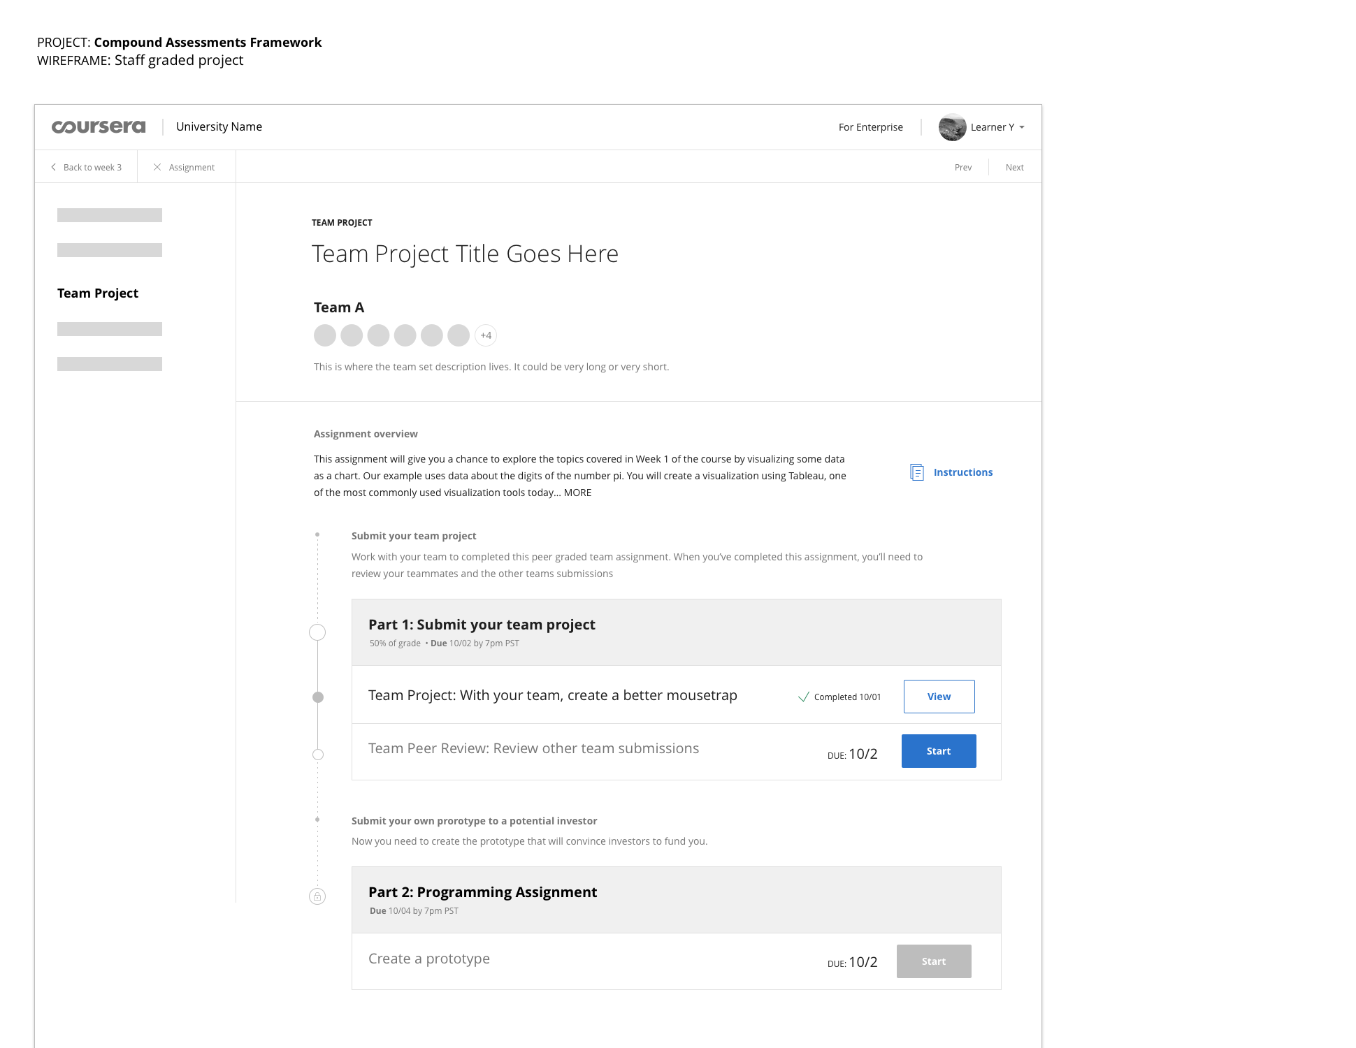
Task: Open the Learner Y profile avatar
Action: pos(952,127)
